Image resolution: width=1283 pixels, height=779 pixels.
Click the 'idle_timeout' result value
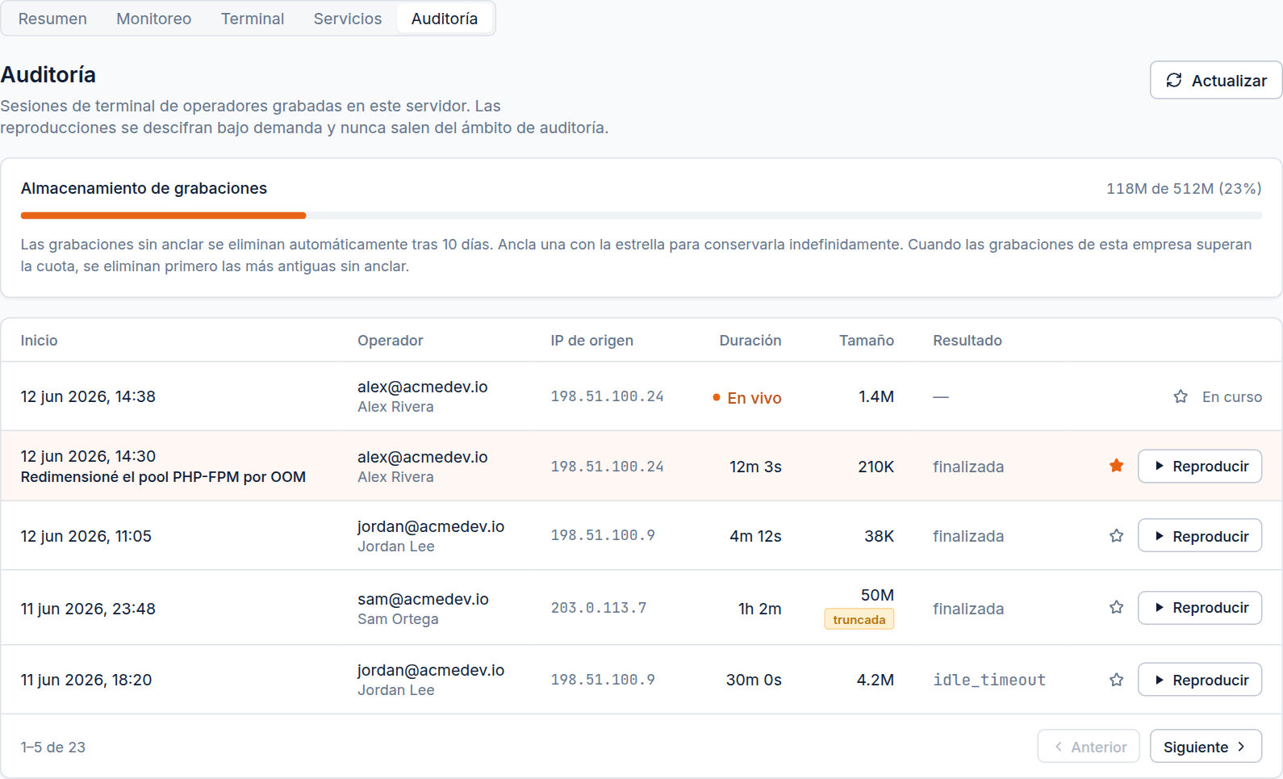pyautogui.click(x=989, y=680)
